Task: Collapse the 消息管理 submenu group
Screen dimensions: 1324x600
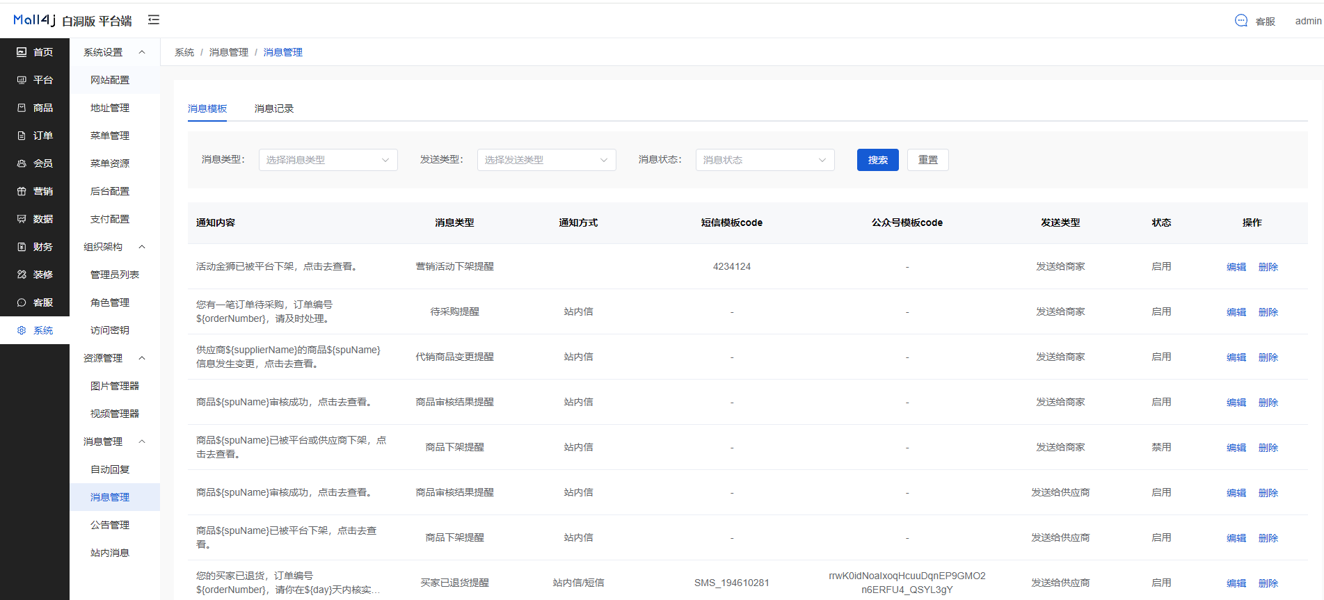Action: 115,441
